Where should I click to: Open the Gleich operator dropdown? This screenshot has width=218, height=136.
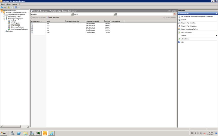(114, 14)
